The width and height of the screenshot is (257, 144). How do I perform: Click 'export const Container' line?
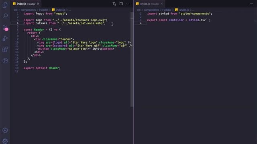coord(179,20)
